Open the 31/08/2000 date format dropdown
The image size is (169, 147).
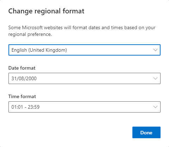tap(84, 78)
